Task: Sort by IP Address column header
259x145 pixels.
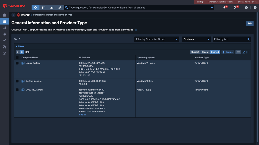Action: point(84,57)
